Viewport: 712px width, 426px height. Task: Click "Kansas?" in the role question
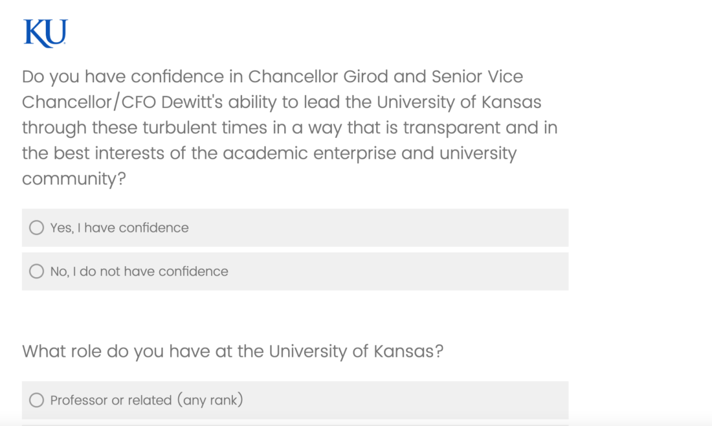tap(408, 352)
